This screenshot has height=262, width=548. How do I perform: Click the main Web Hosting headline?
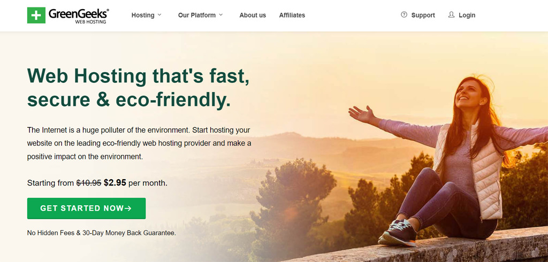pos(139,87)
